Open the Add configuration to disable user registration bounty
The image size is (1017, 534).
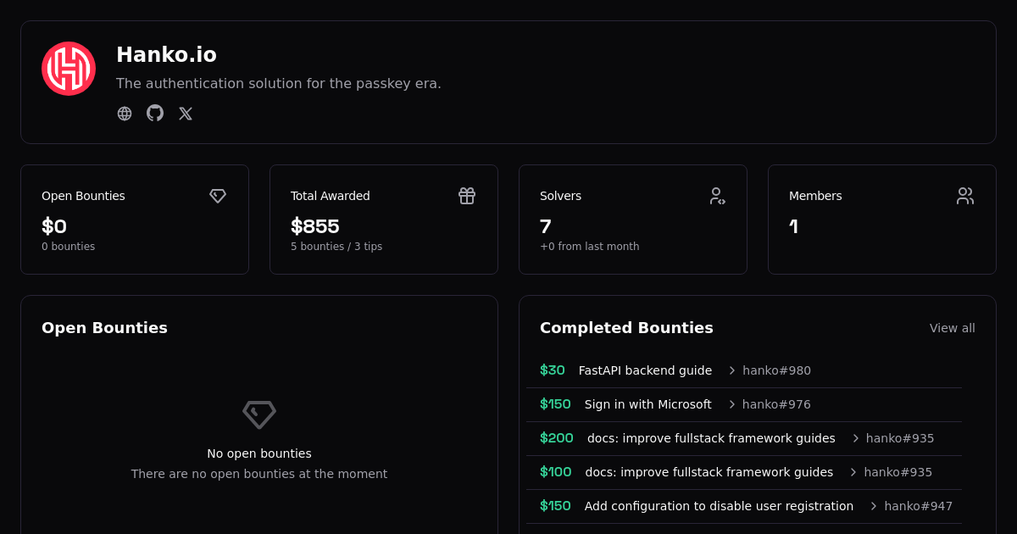(719, 506)
